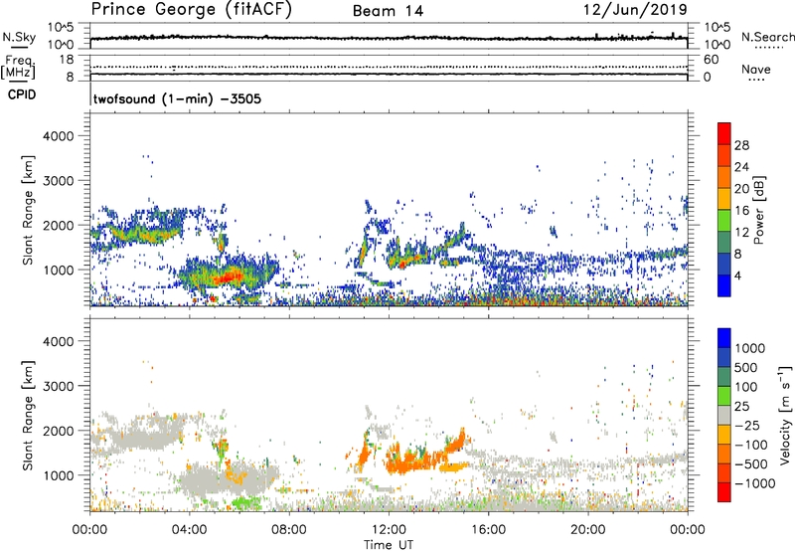Click the strong red power echo near 05:30 UT
The width and height of the screenshot is (795, 551).
[229, 276]
